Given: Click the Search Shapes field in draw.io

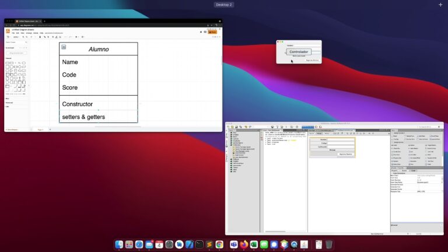Looking at the screenshot, I should pyautogui.click(x=15, y=42).
